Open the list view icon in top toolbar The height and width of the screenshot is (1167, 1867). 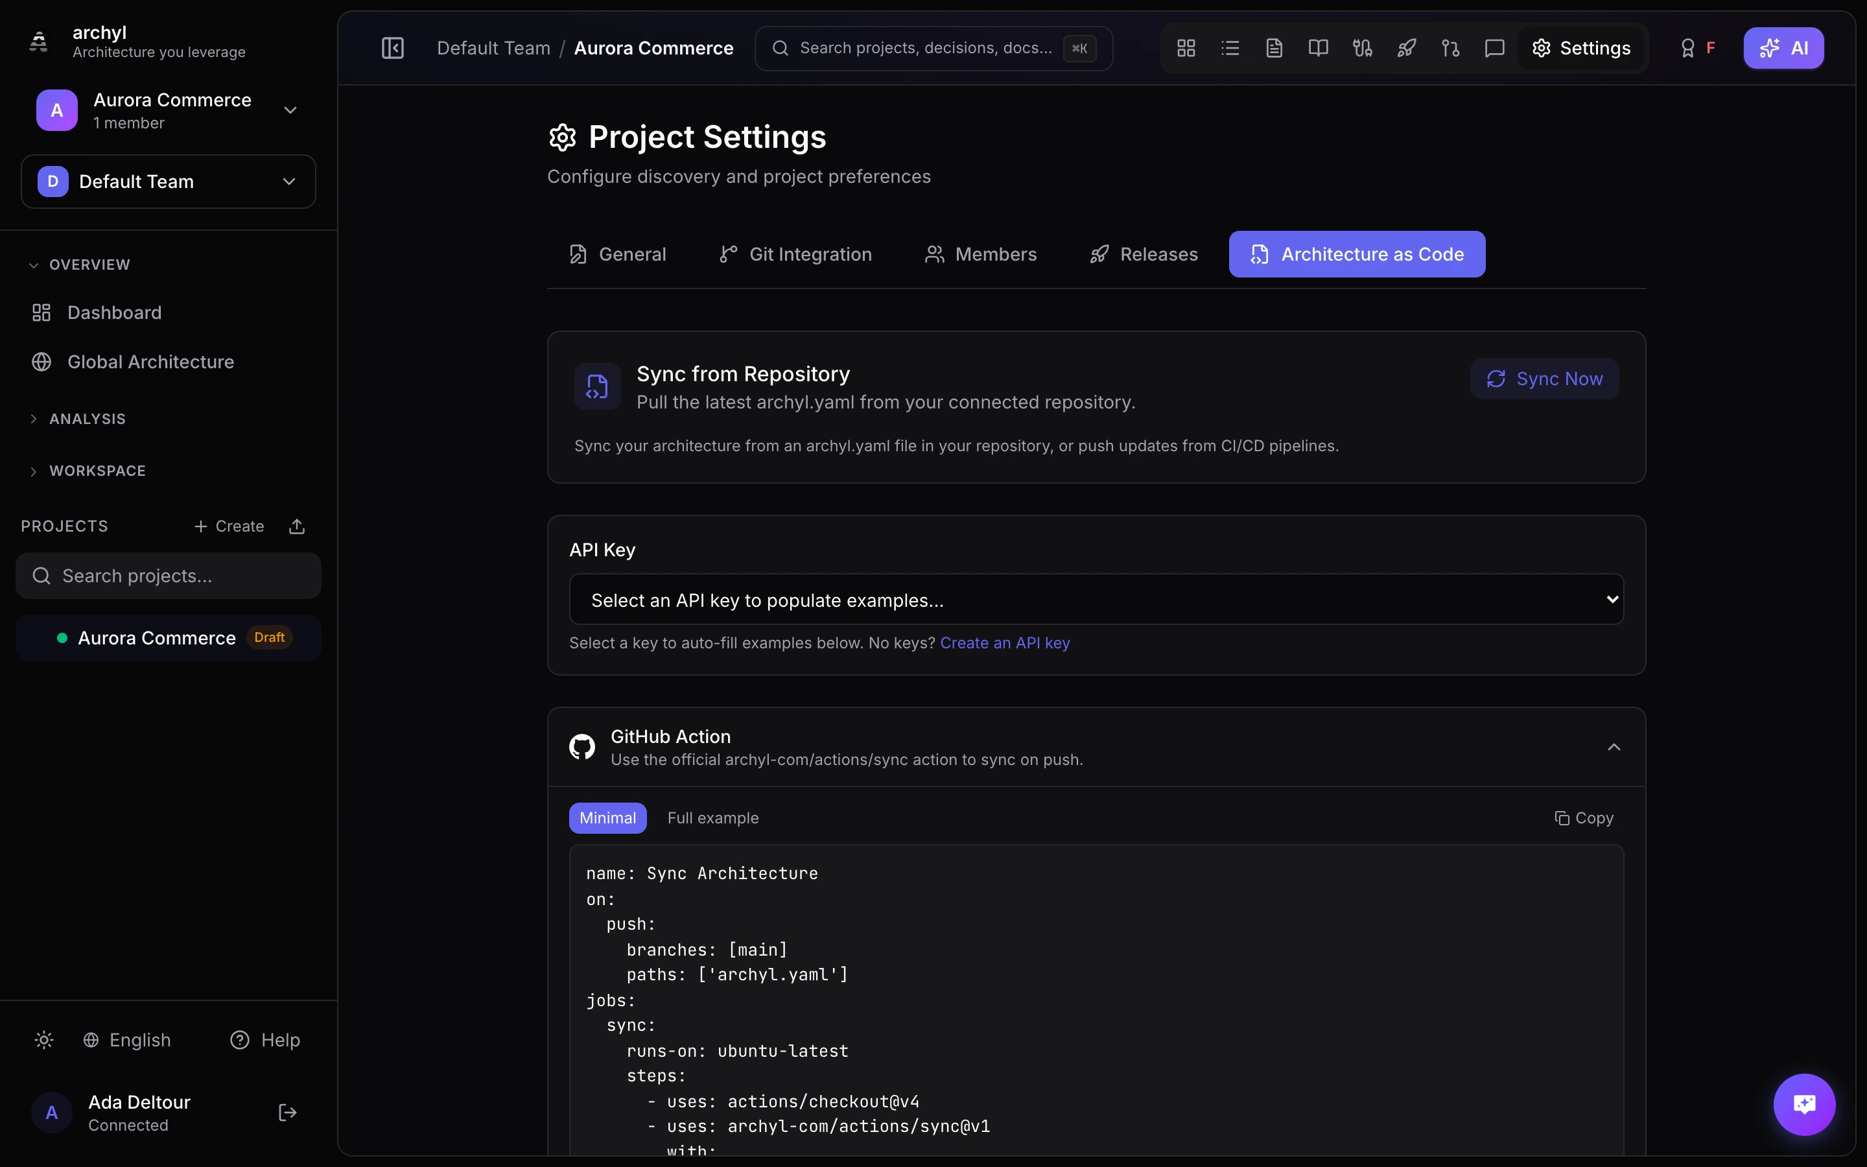pyautogui.click(x=1230, y=48)
